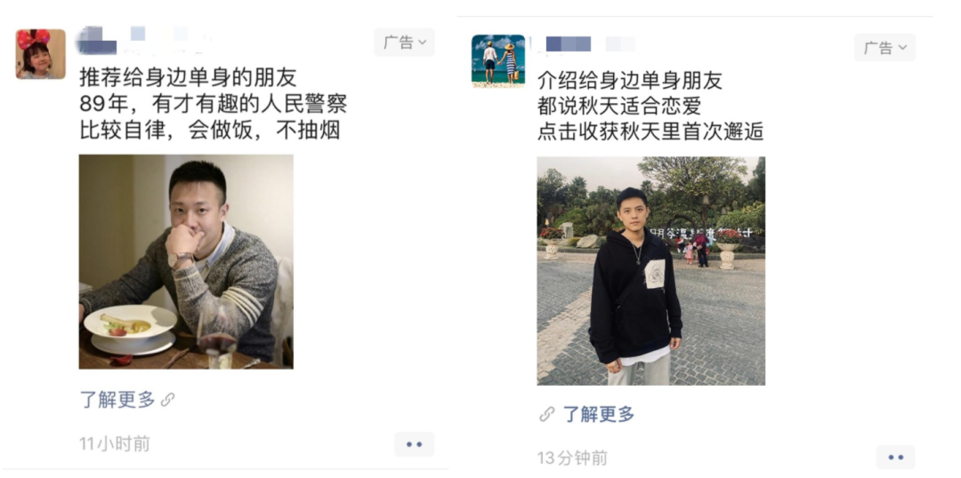The image size is (961, 478).
Task: Open the girl with red bow avatar
Action: (40, 54)
